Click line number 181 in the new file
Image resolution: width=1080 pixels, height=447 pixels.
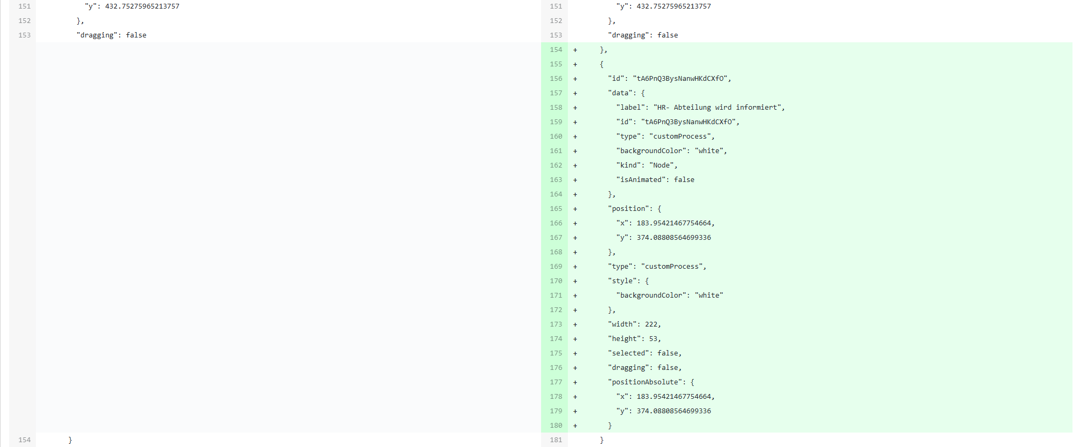coord(556,440)
